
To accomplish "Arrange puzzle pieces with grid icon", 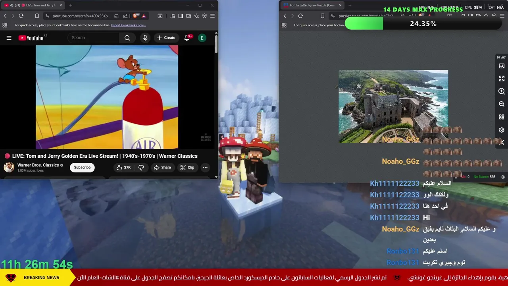I will point(502,117).
